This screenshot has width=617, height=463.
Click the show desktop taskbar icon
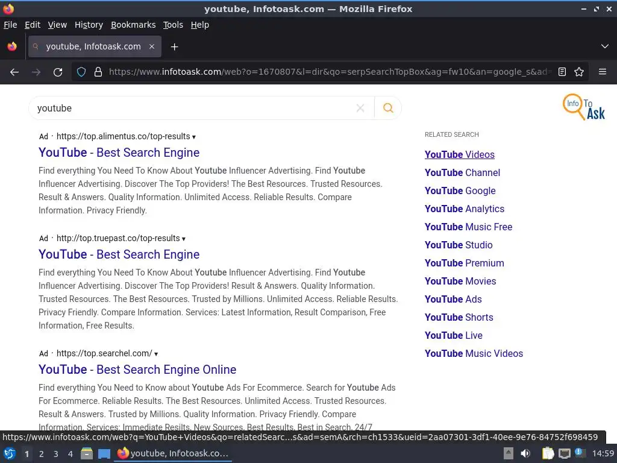click(104, 453)
